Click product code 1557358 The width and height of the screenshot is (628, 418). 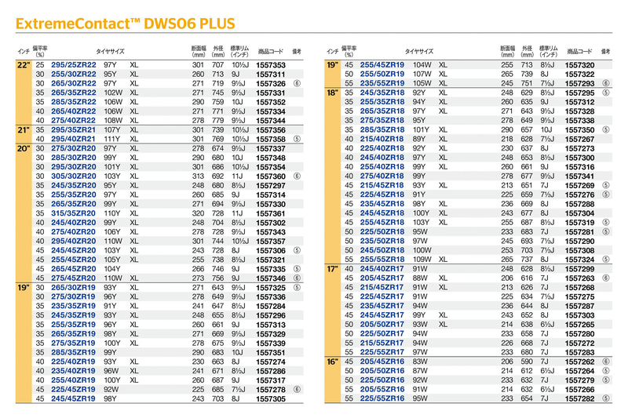point(271,139)
